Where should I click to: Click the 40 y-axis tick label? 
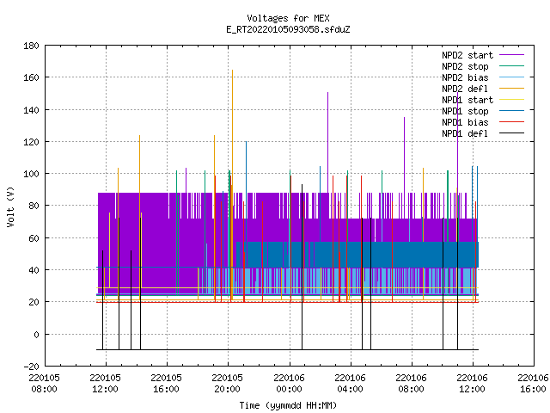tap(34, 270)
